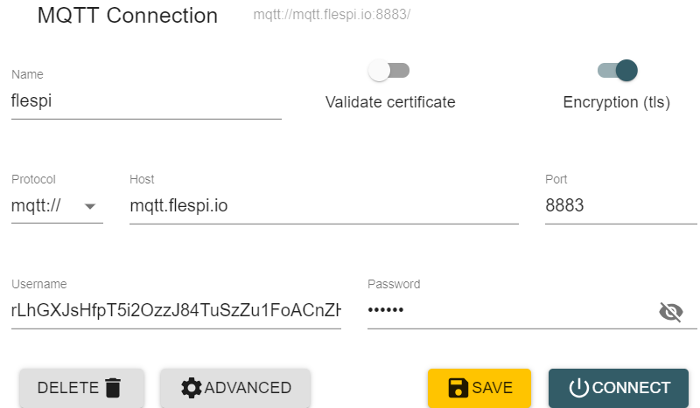Screen dimensions: 700x408
Task: Click the floppy disk icon on Save
Action: [x=458, y=388]
